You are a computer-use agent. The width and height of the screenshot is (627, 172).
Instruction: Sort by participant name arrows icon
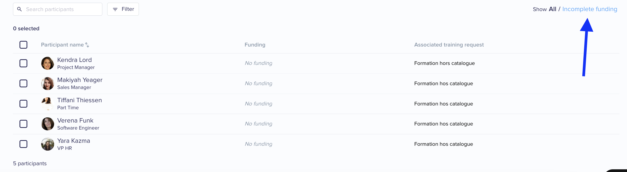[x=87, y=45]
